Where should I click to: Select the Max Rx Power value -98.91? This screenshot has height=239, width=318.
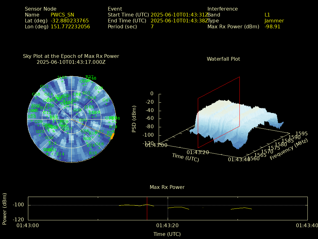272,26
